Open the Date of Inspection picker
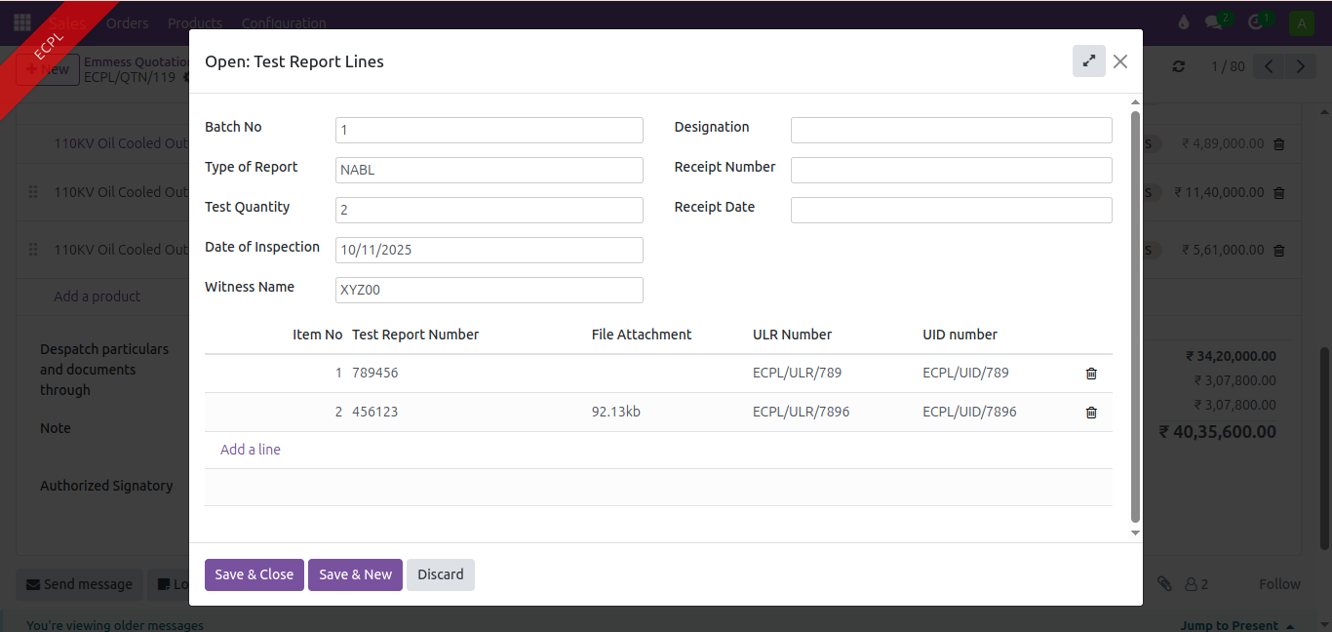Image resolution: width=1332 pixels, height=632 pixels. (x=489, y=250)
